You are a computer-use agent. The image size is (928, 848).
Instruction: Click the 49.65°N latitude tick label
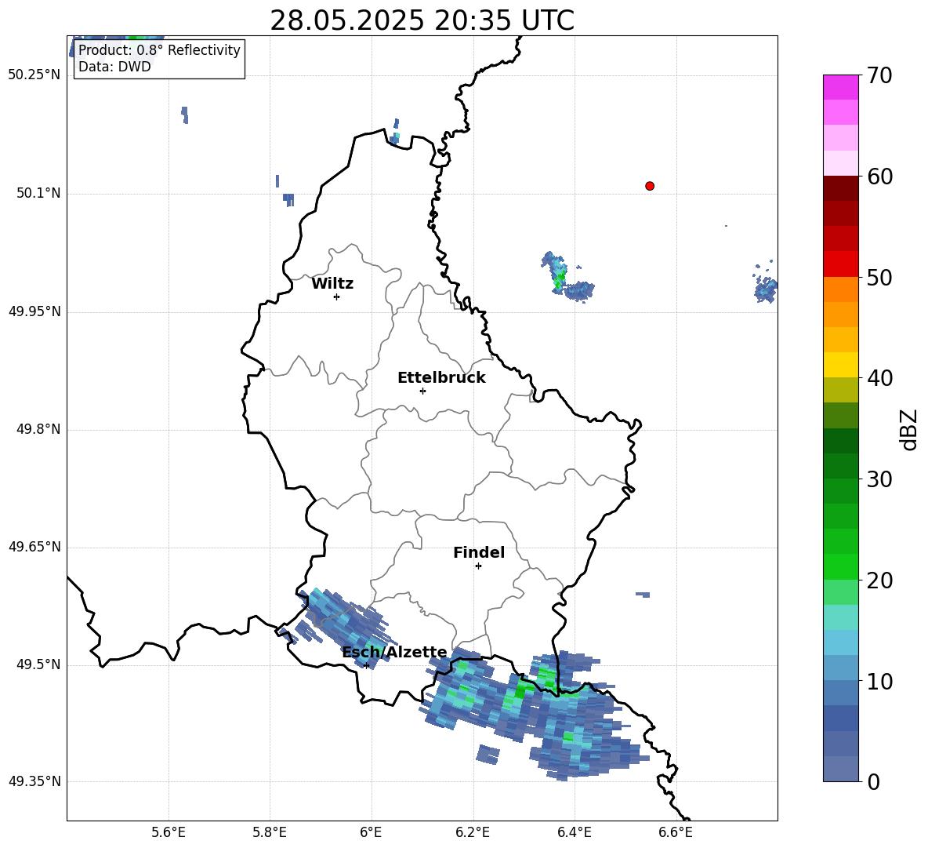point(34,547)
